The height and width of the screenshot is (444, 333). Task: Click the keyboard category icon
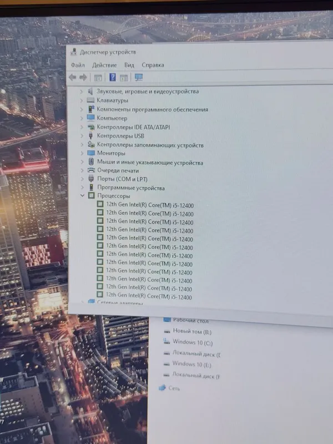[90, 100]
